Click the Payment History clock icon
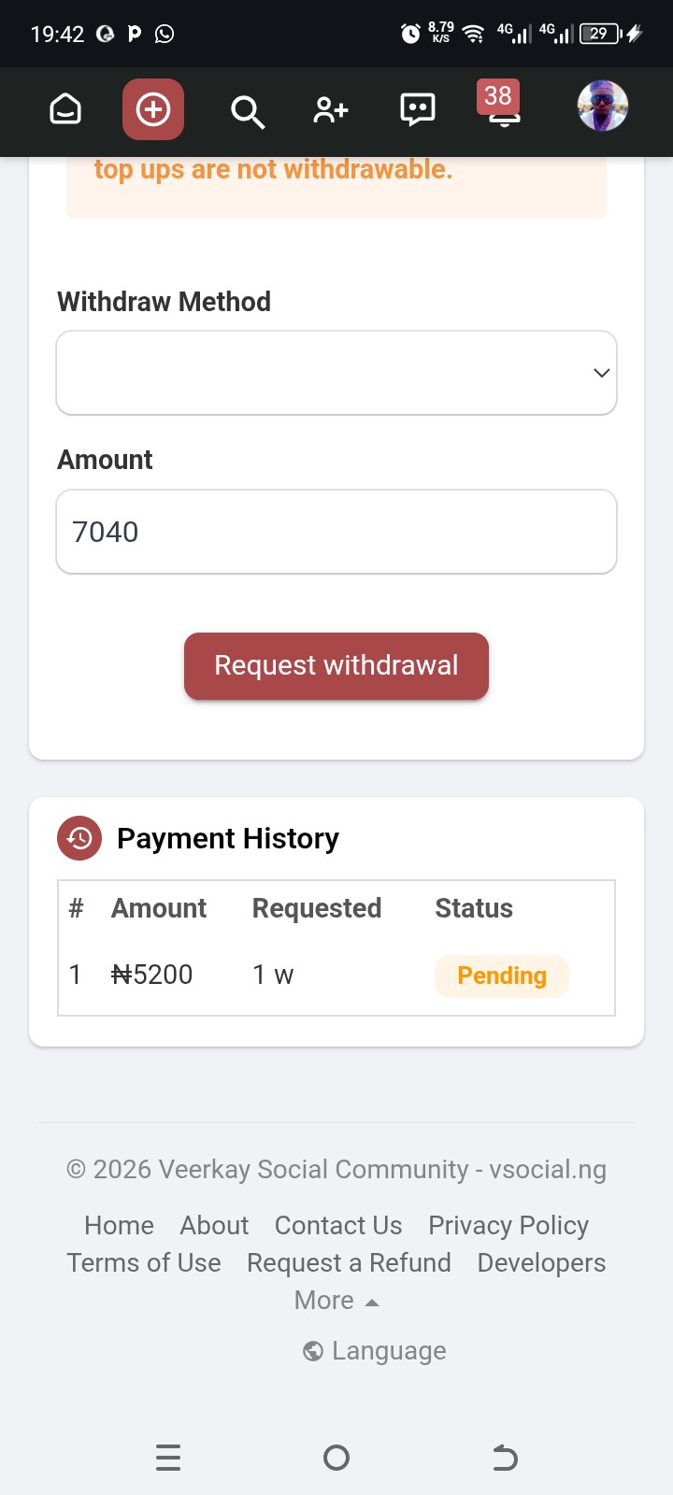Image resolution: width=673 pixels, height=1495 pixels. point(79,838)
